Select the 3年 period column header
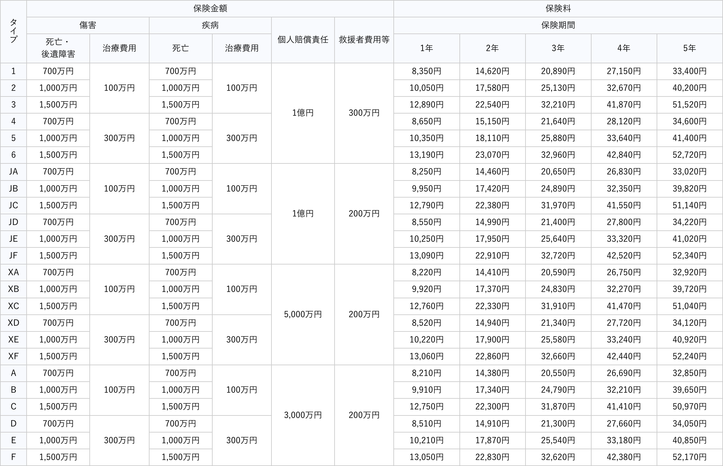The height and width of the screenshot is (466, 723). (x=558, y=48)
